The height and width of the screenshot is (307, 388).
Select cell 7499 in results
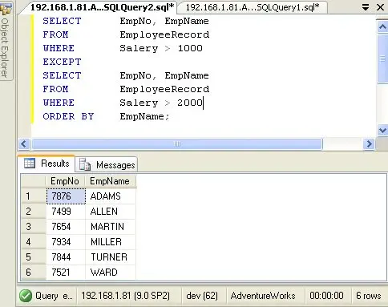tap(66, 212)
